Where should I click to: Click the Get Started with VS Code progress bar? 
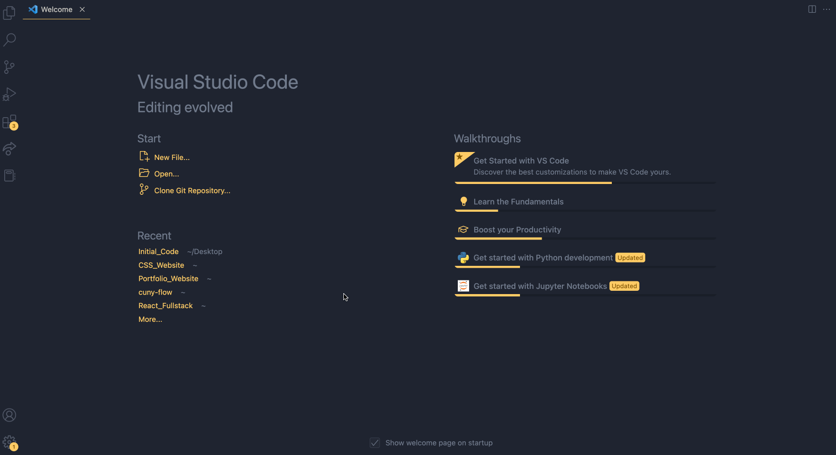coord(585,183)
